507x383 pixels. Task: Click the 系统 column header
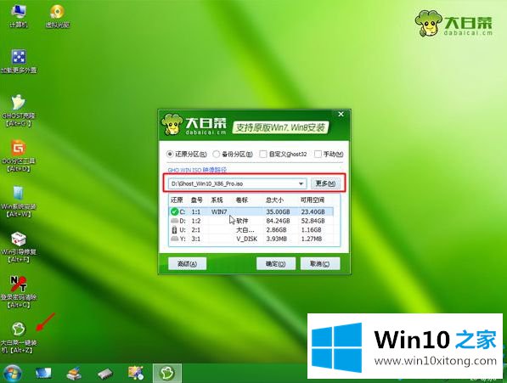(217, 200)
